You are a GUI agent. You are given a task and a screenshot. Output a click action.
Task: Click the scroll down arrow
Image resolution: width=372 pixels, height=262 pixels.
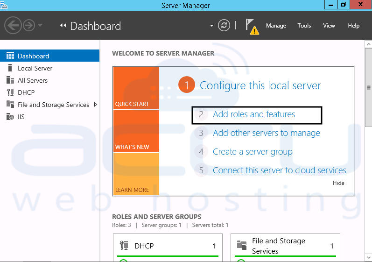[368, 257]
